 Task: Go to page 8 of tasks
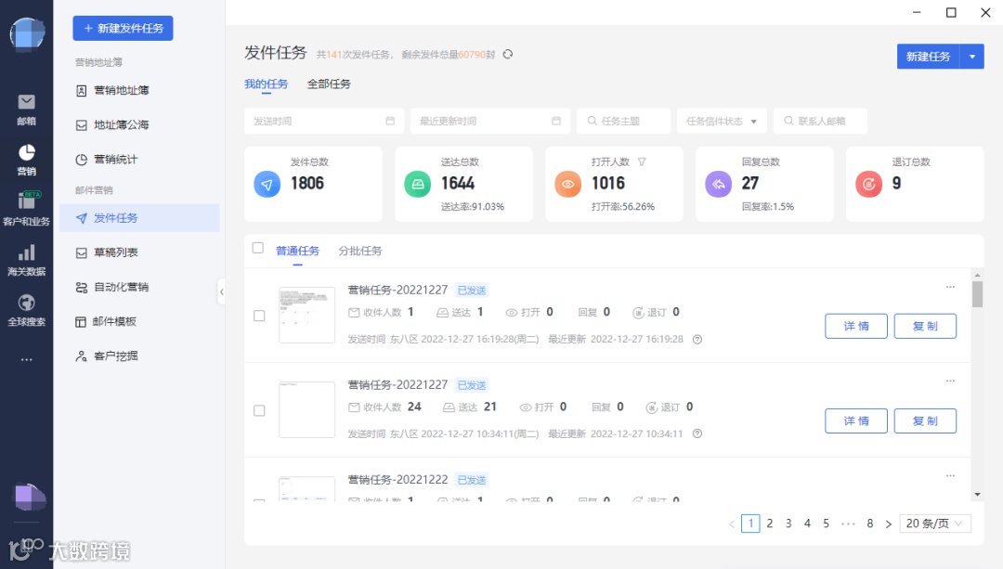pyautogui.click(x=870, y=524)
